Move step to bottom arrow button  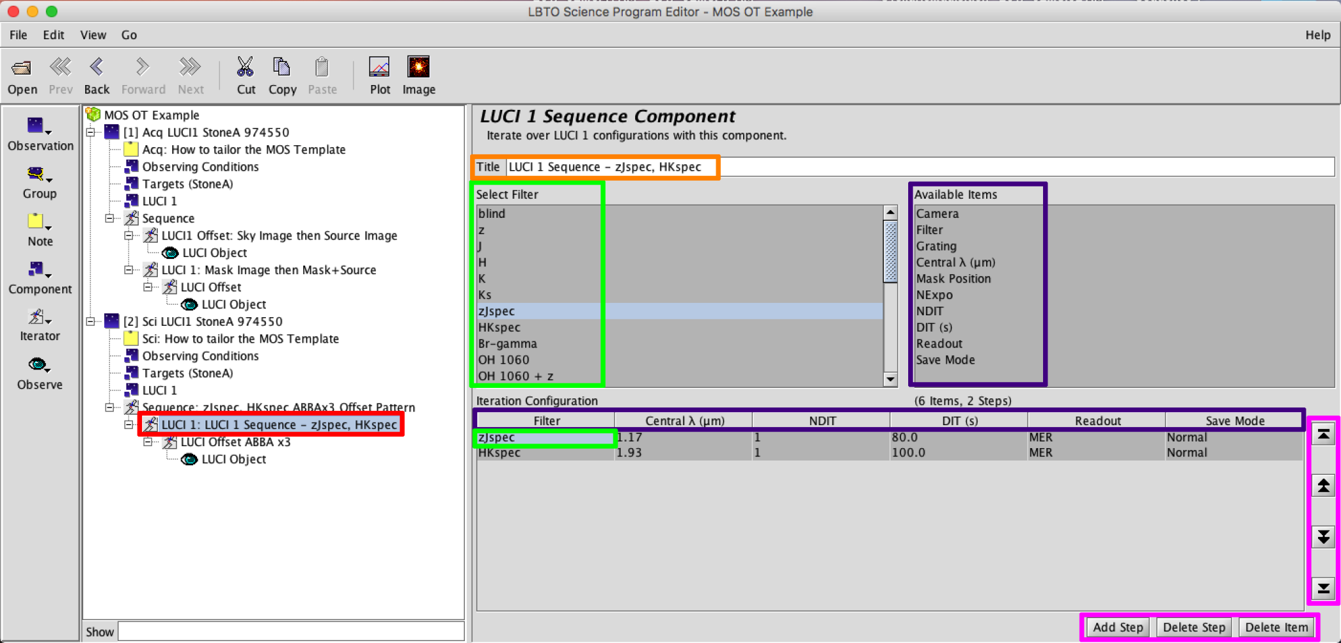pos(1323,588)
